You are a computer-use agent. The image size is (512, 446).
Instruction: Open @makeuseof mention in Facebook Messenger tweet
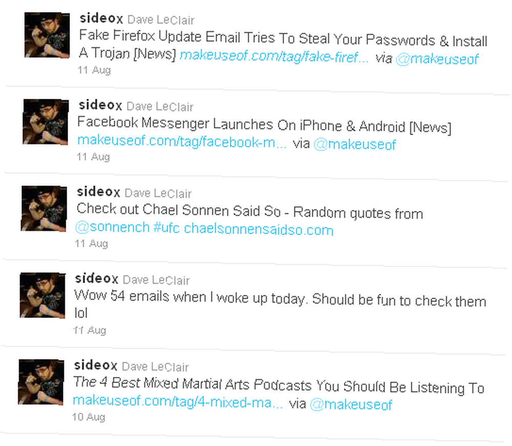355,144
